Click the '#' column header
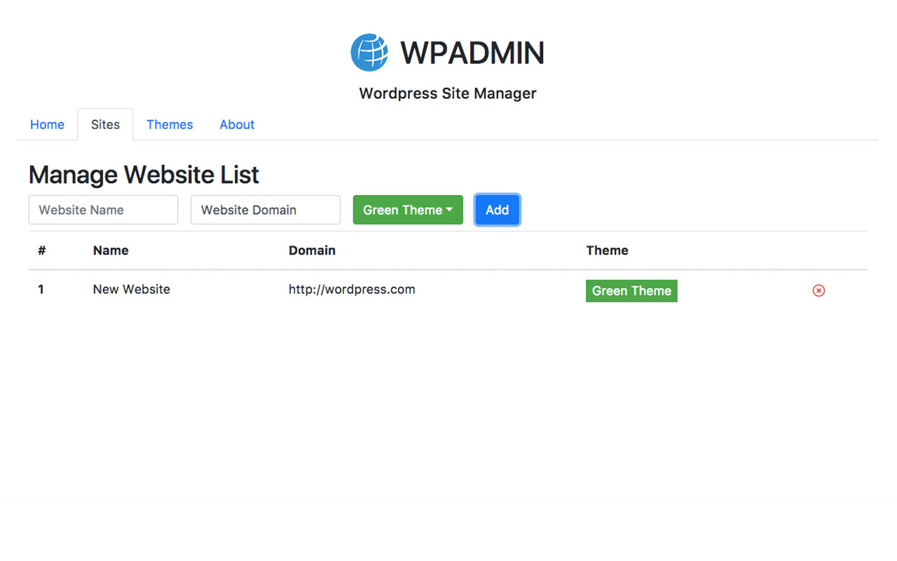This screenshot has width=897, height=561. (x=42, y=250)
